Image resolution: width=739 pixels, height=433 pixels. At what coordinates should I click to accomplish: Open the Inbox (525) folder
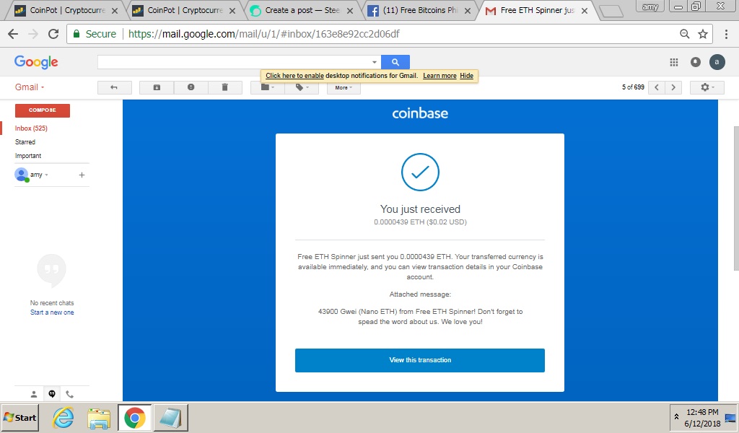click(31, 128)
